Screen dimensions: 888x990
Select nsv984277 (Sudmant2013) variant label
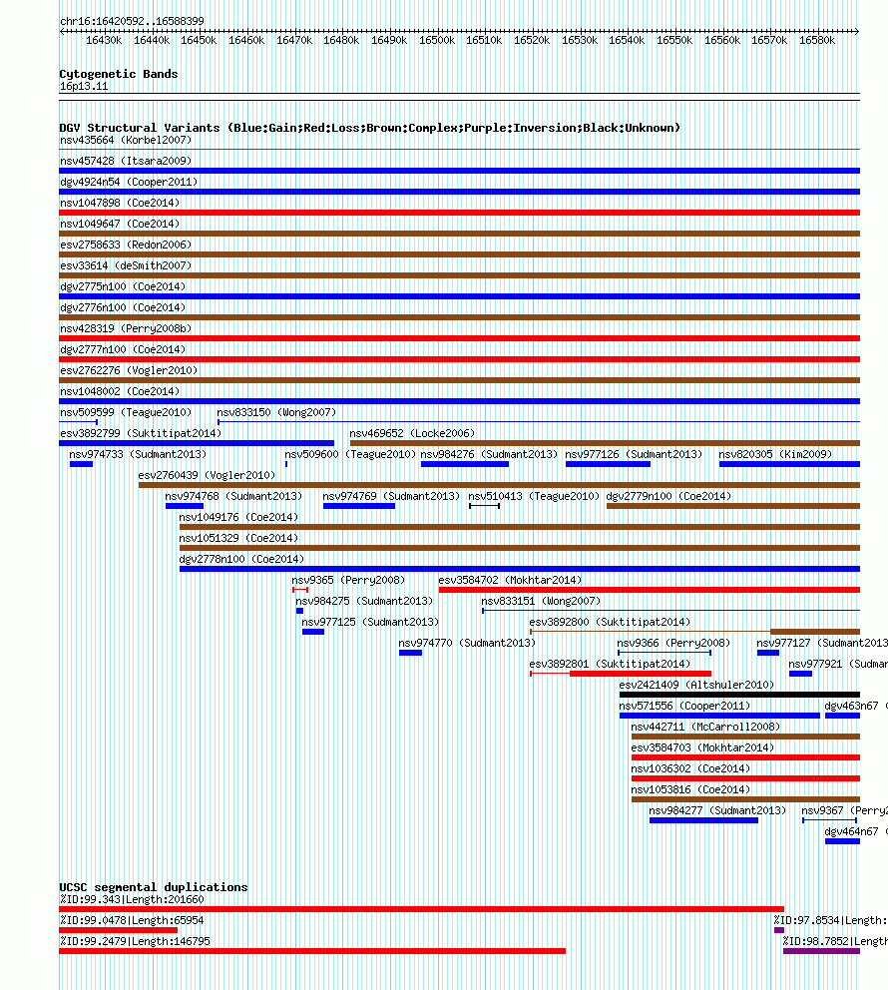(717, 810)
